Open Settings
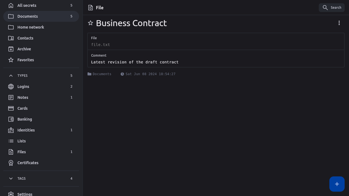Viewport: 349px width, 196px height. pyautogui.click(x=25, y=194)
